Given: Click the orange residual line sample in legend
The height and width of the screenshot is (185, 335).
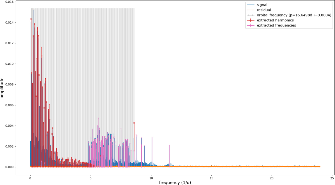Looking at the screenshot, I should point(251,10).
